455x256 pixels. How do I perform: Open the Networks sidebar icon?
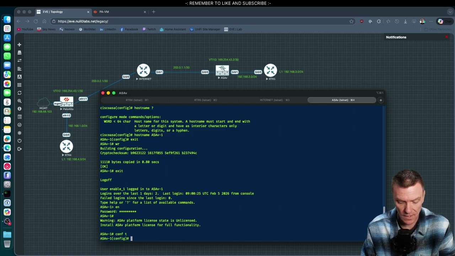pos(20,60)
